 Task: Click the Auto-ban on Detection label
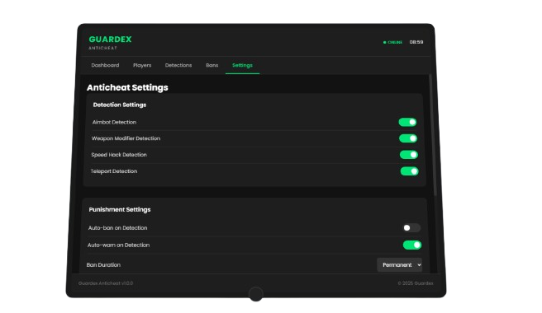pyautogui.click(x=117, y=228)
